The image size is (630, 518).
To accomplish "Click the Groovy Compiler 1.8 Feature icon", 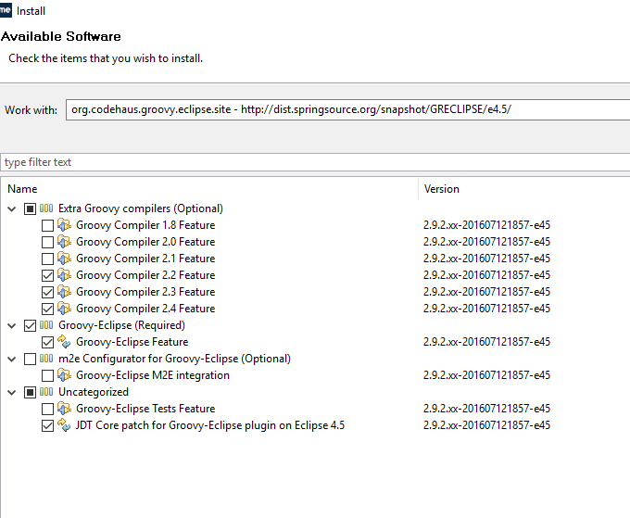I will click(64, 225).
